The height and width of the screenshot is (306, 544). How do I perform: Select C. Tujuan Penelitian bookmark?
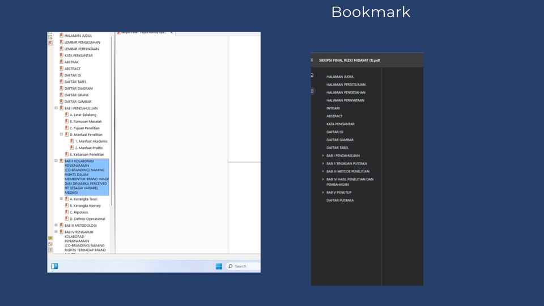[84, 127]
